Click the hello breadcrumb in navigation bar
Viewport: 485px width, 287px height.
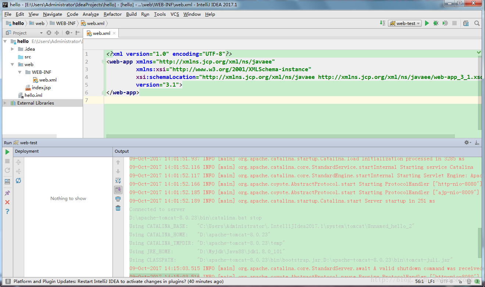pyautogui.click(x=15, y=23)
